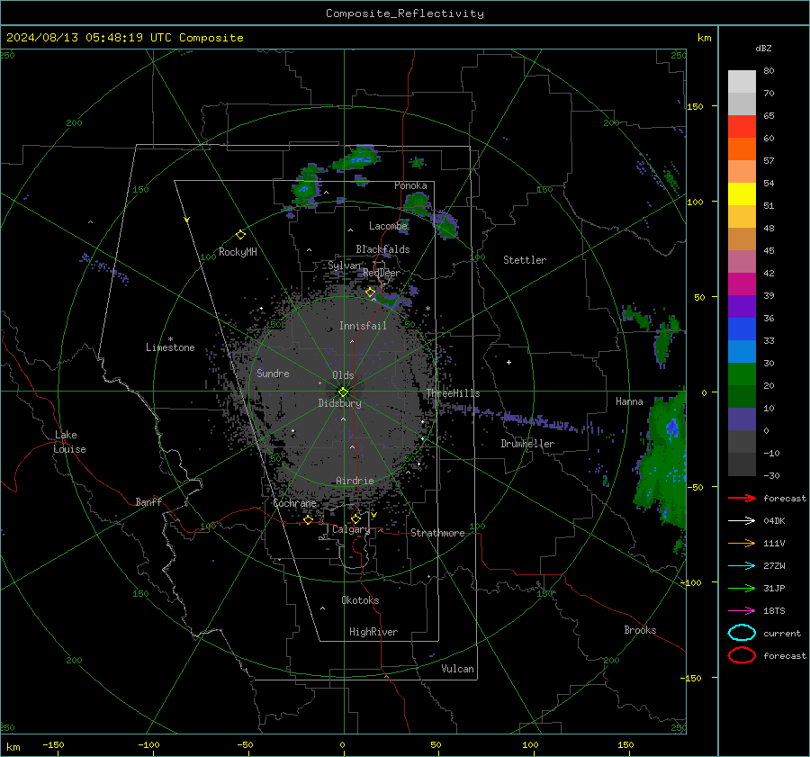Viewport: 810px width, 757px height.
Task: Click the dBZ legend heading
Action: (763, 48)
